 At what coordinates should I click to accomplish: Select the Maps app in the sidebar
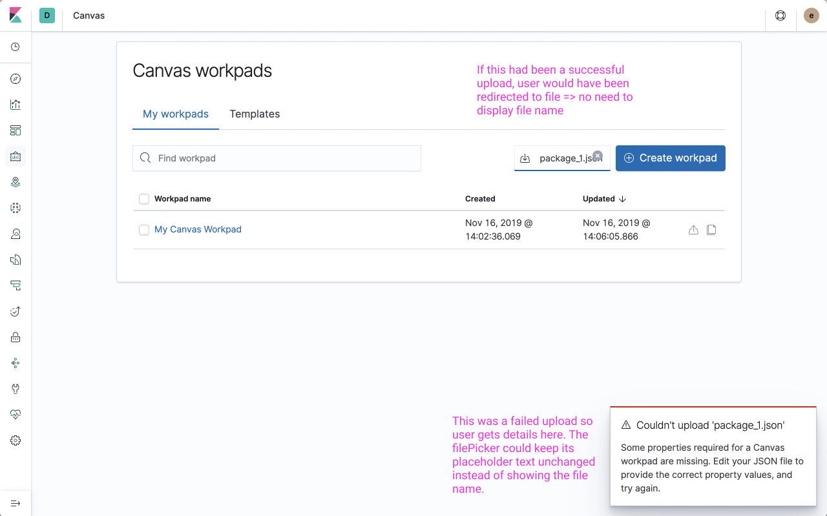pos(16,182)
